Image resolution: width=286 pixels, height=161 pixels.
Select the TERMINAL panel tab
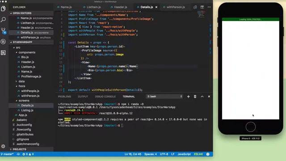click(x=129, y=97)
